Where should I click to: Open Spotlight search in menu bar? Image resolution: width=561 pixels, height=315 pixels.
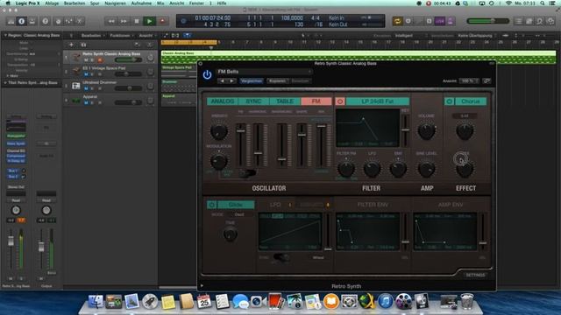pyautogui.click(x=543, y=3)
